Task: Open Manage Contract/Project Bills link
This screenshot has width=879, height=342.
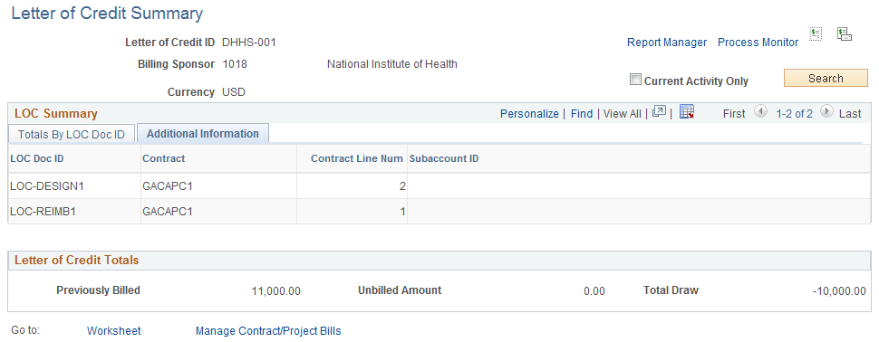Action: click(x=268, y=331)
